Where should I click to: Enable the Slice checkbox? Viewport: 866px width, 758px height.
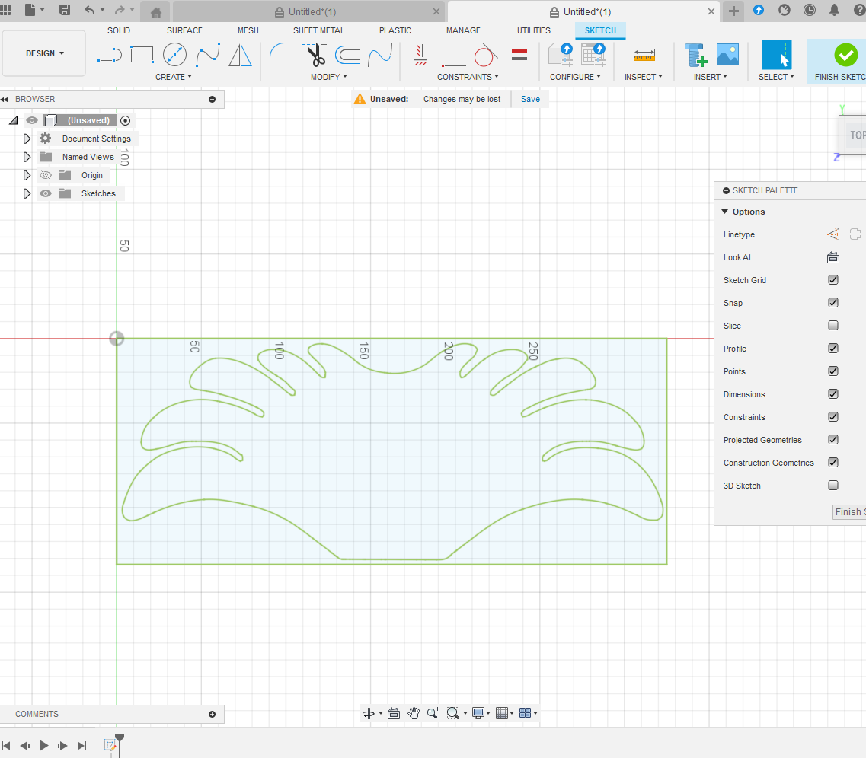(832, 326)
